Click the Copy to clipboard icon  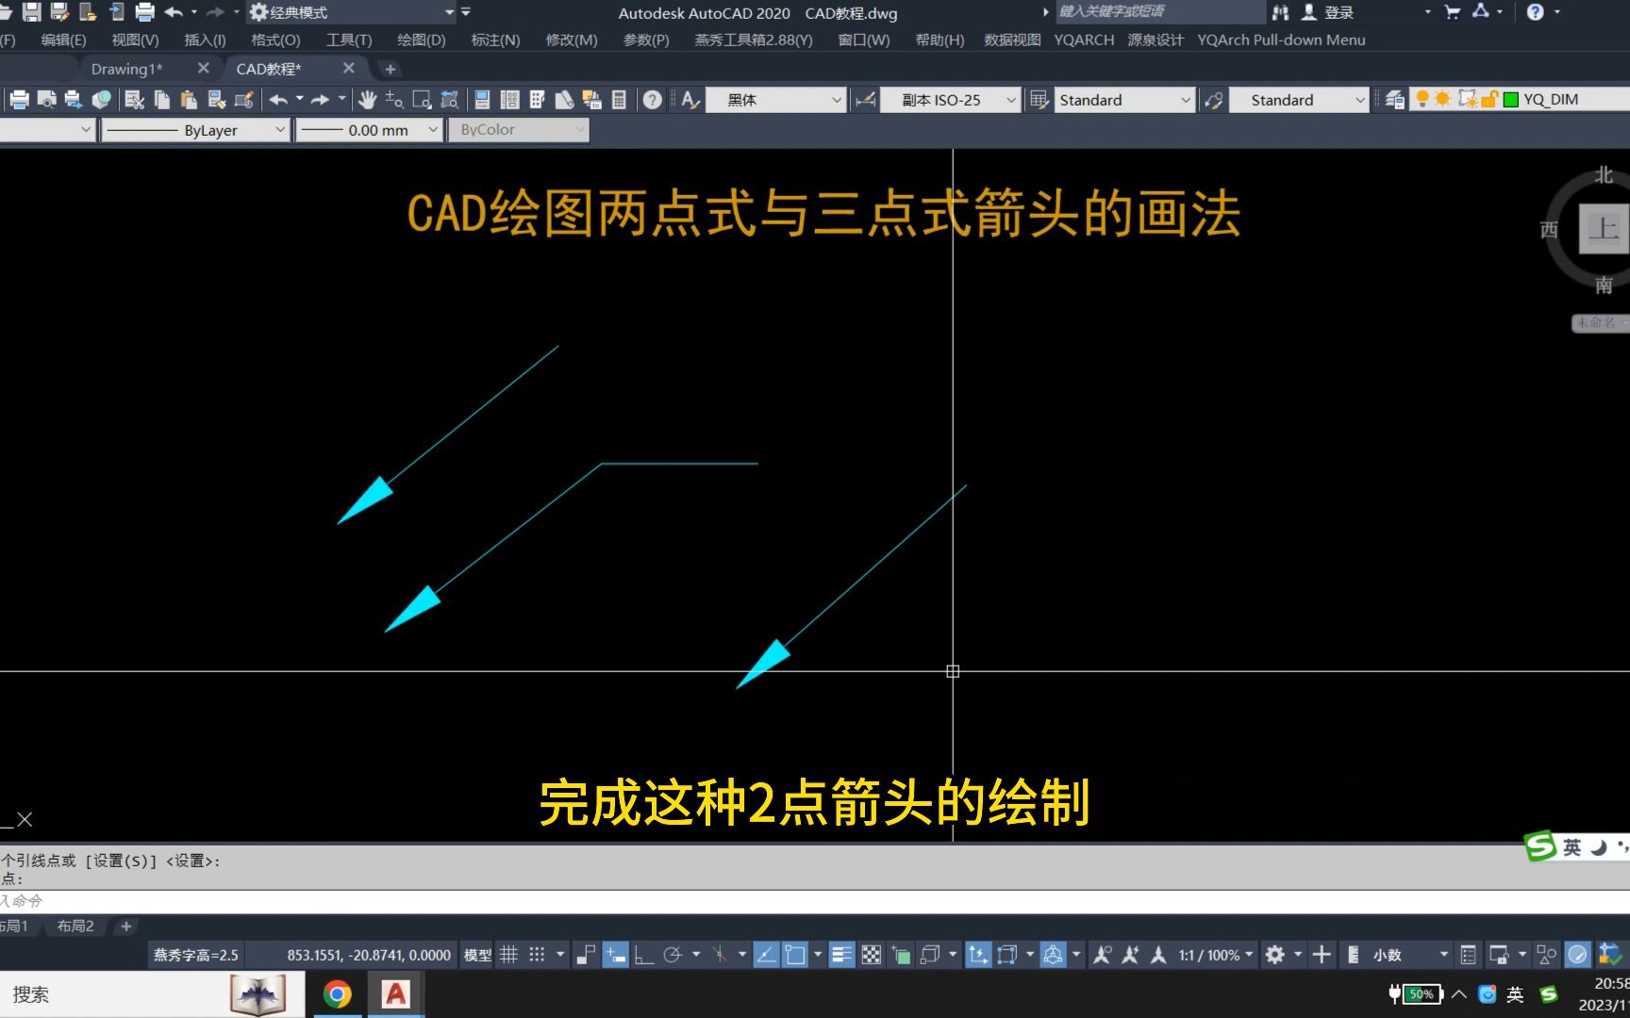coord(162,100)
